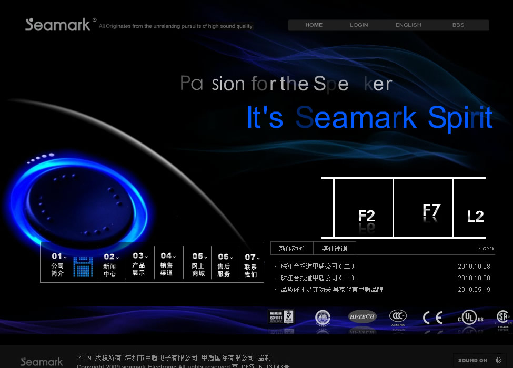Viewport: 513px width, 368px height.
Task: Click the footer Seamark logo
Action: (42, 362)
